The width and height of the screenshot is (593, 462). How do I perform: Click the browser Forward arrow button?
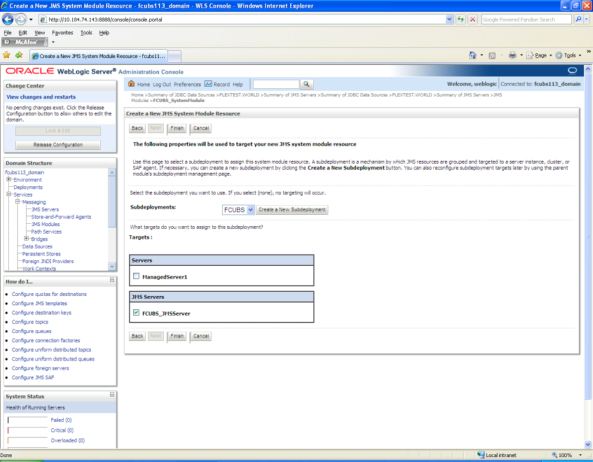(20, 19)
